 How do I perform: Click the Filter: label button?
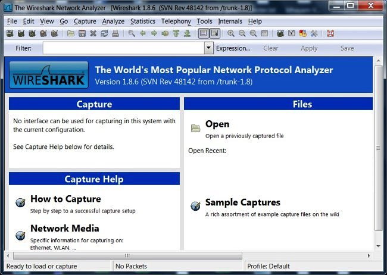(x=23, y=48)
